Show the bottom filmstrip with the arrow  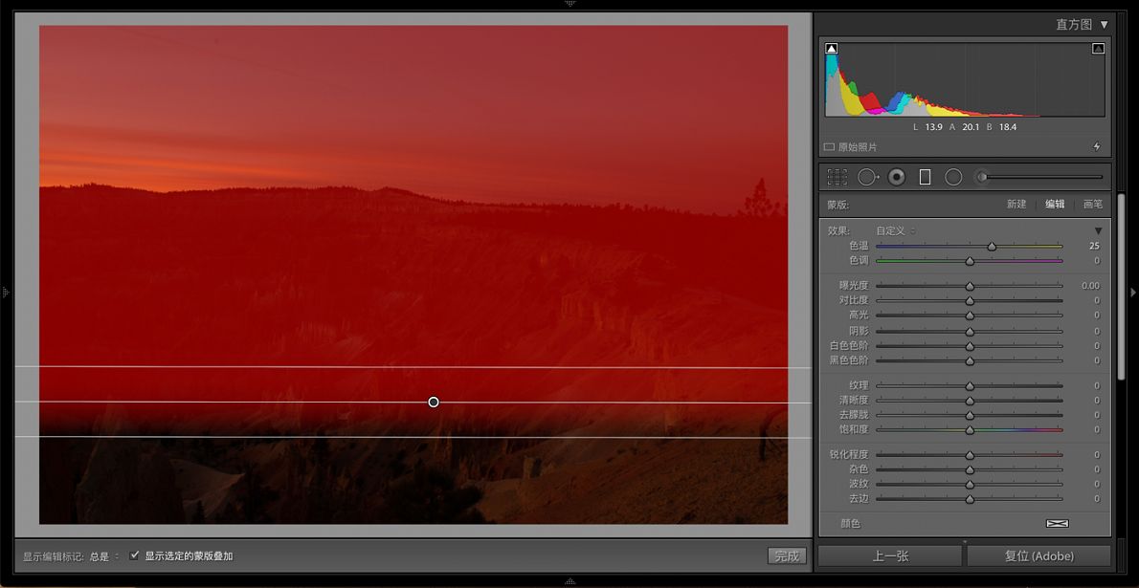click(570, 581)
